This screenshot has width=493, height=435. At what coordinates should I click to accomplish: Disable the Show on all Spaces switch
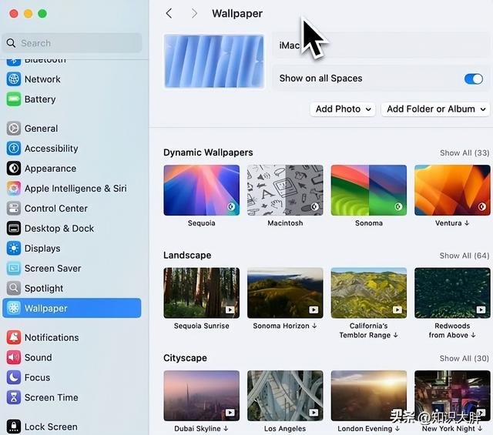click(473, 79)
